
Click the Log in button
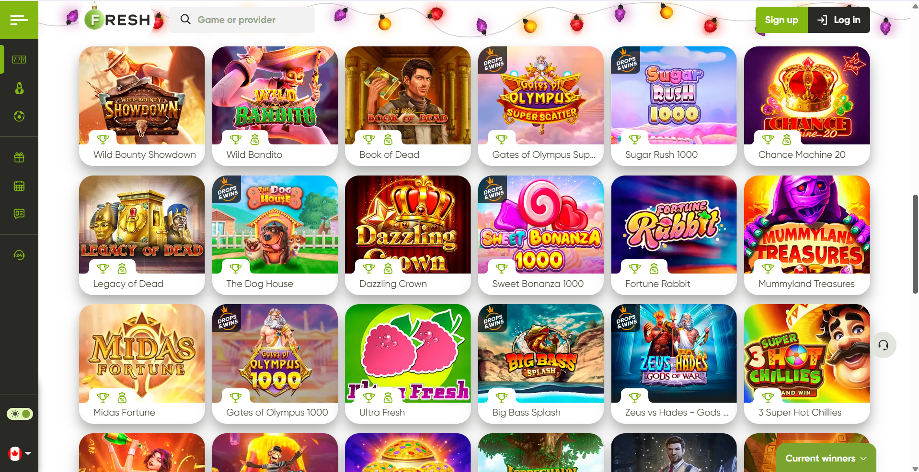(x=839, y=20)
